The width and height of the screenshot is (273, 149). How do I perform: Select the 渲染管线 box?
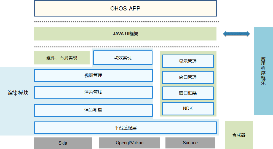(93, 92)
